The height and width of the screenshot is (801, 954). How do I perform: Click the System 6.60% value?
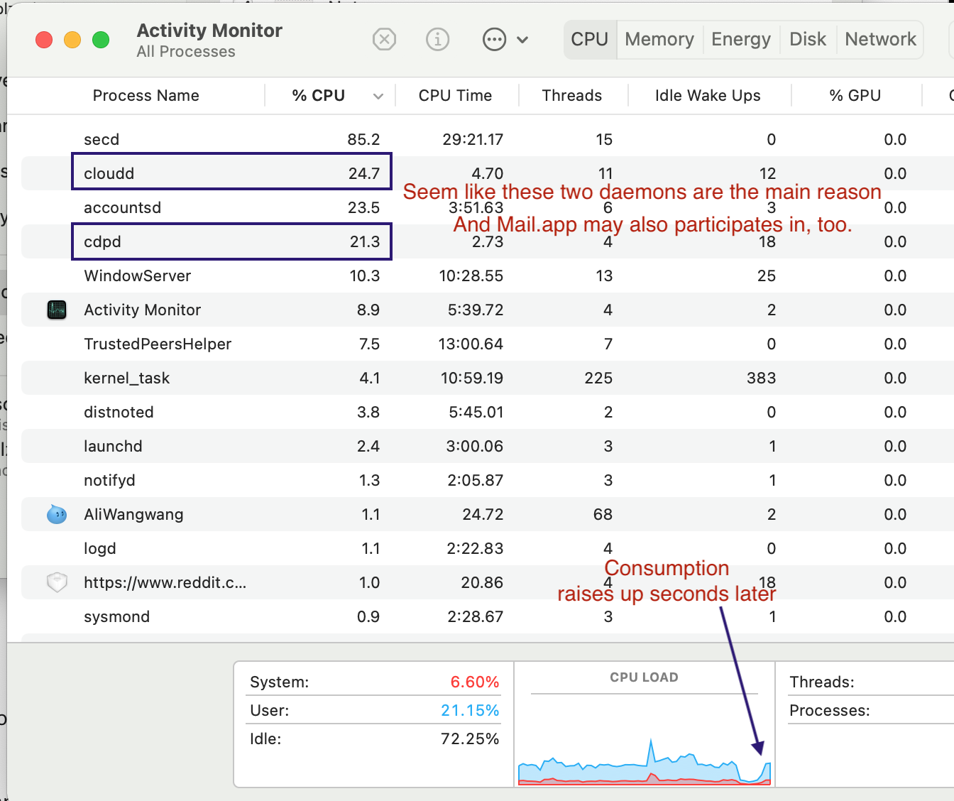tap(475, 682)
